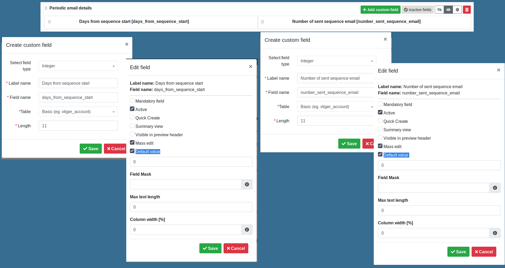Click Column width info icon in left Edit field
Image resolution: width=505 pixels, height=268 pixels.
pyautogui.click(x=247, y=230)
